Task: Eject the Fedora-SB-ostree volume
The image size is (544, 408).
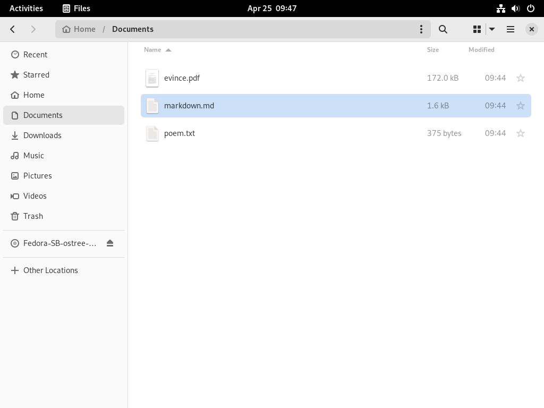Action: [110, 243]
